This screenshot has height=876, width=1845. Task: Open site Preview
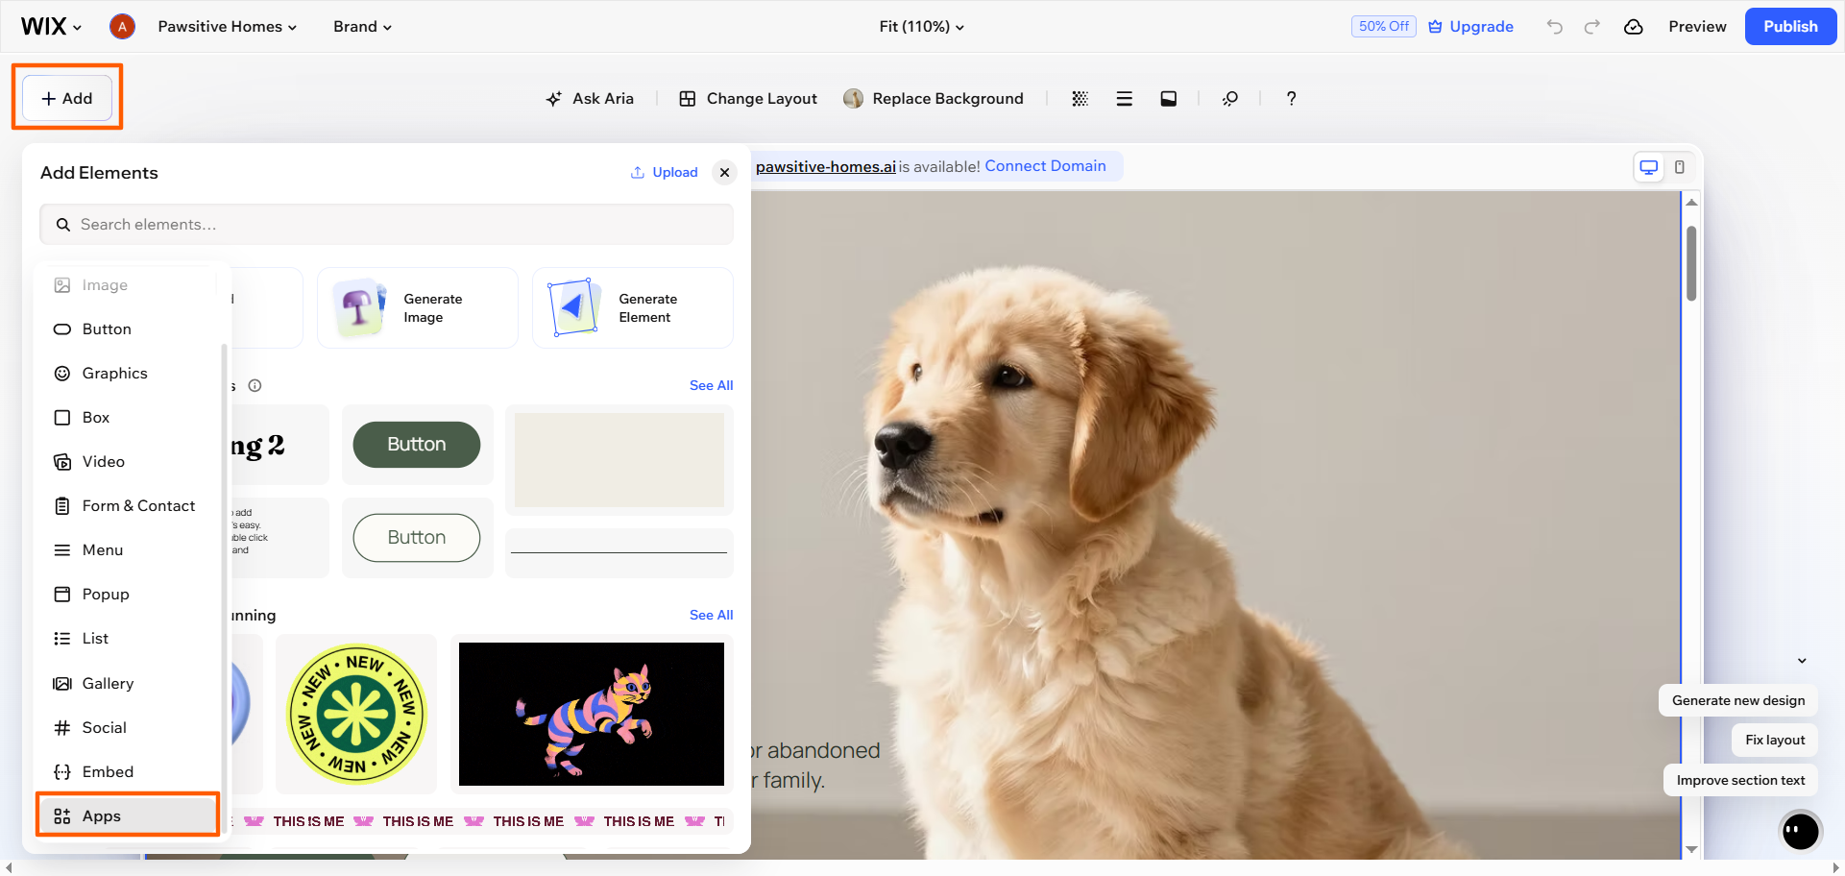point(1697,26)
